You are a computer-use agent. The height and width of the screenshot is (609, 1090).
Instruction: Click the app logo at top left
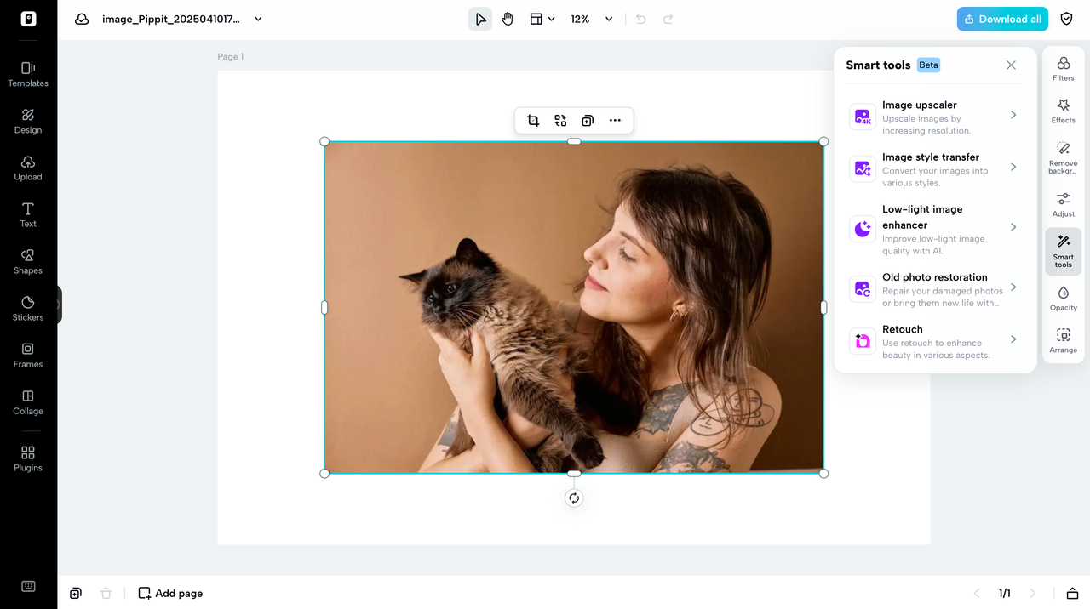point(28,19)
